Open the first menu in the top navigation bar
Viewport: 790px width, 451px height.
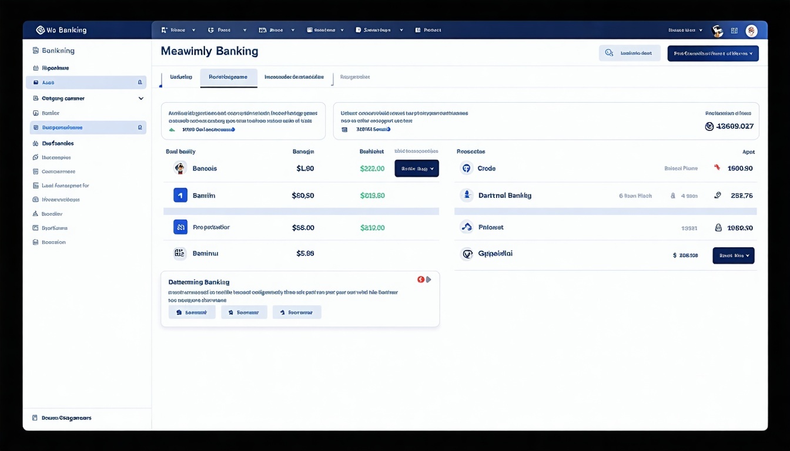coord(175,30)
